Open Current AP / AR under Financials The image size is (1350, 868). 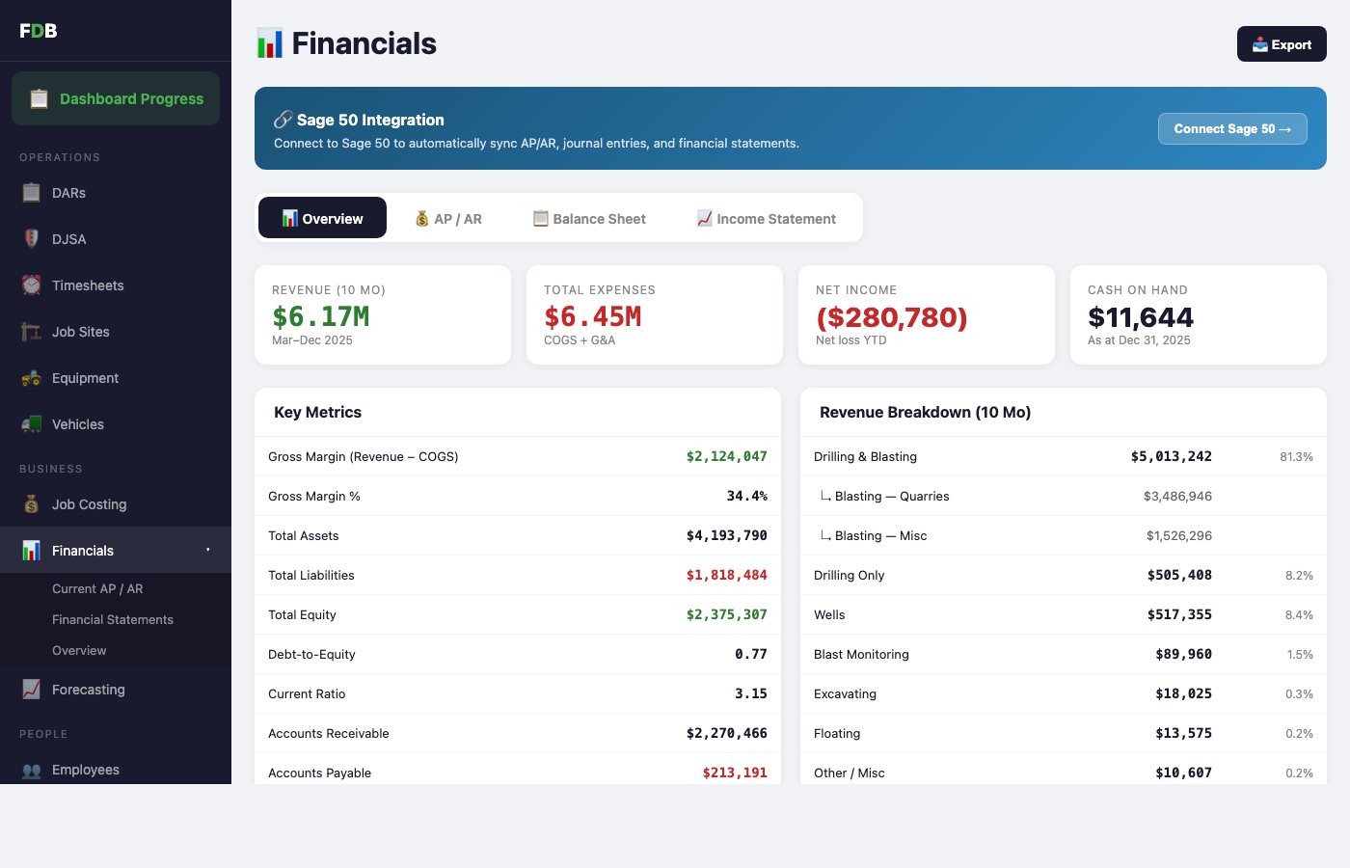coord(97,588)
